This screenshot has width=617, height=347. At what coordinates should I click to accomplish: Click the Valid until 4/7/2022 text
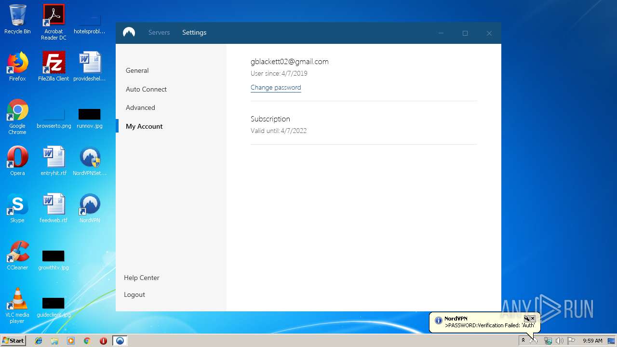(279, 131)
